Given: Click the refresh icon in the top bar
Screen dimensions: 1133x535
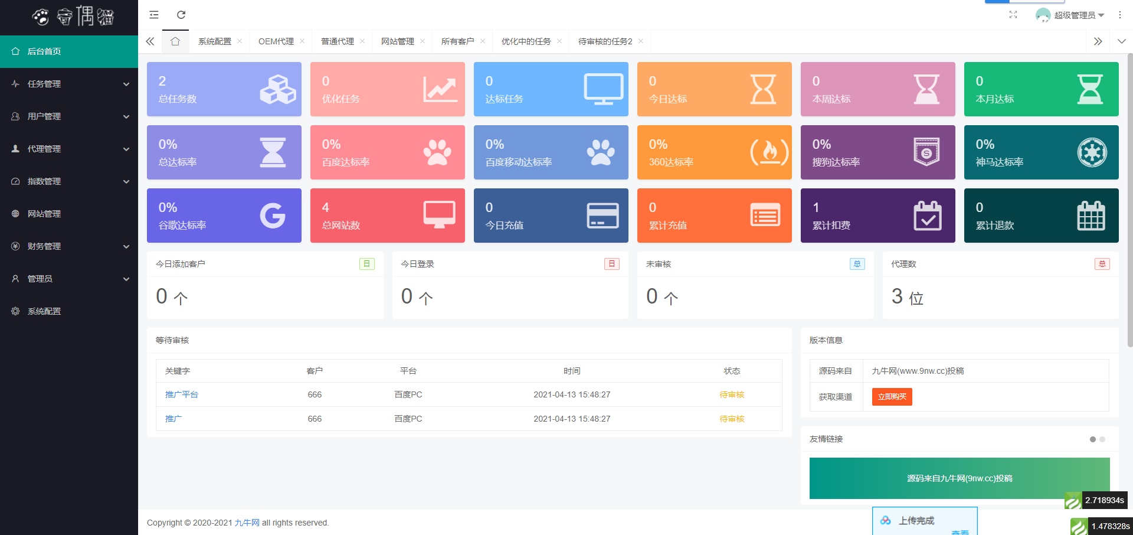Looking at the screenshot, I should 181,15.
